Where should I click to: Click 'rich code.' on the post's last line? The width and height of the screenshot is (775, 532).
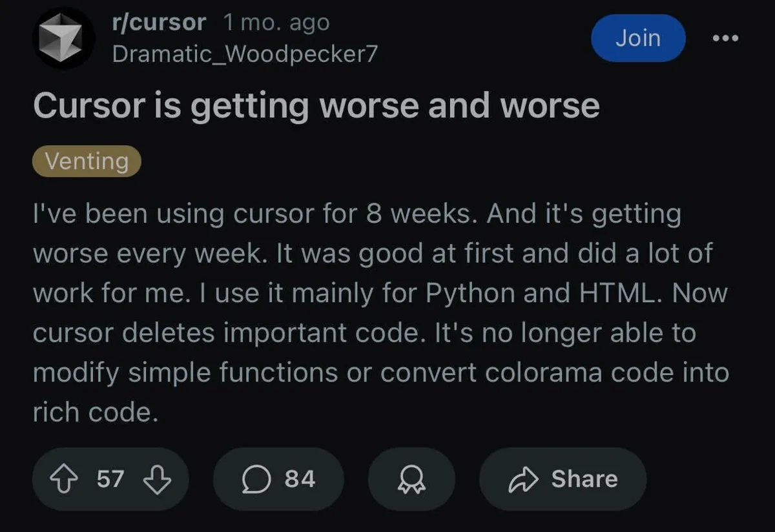pyautogui.click(x=96, y=413)
